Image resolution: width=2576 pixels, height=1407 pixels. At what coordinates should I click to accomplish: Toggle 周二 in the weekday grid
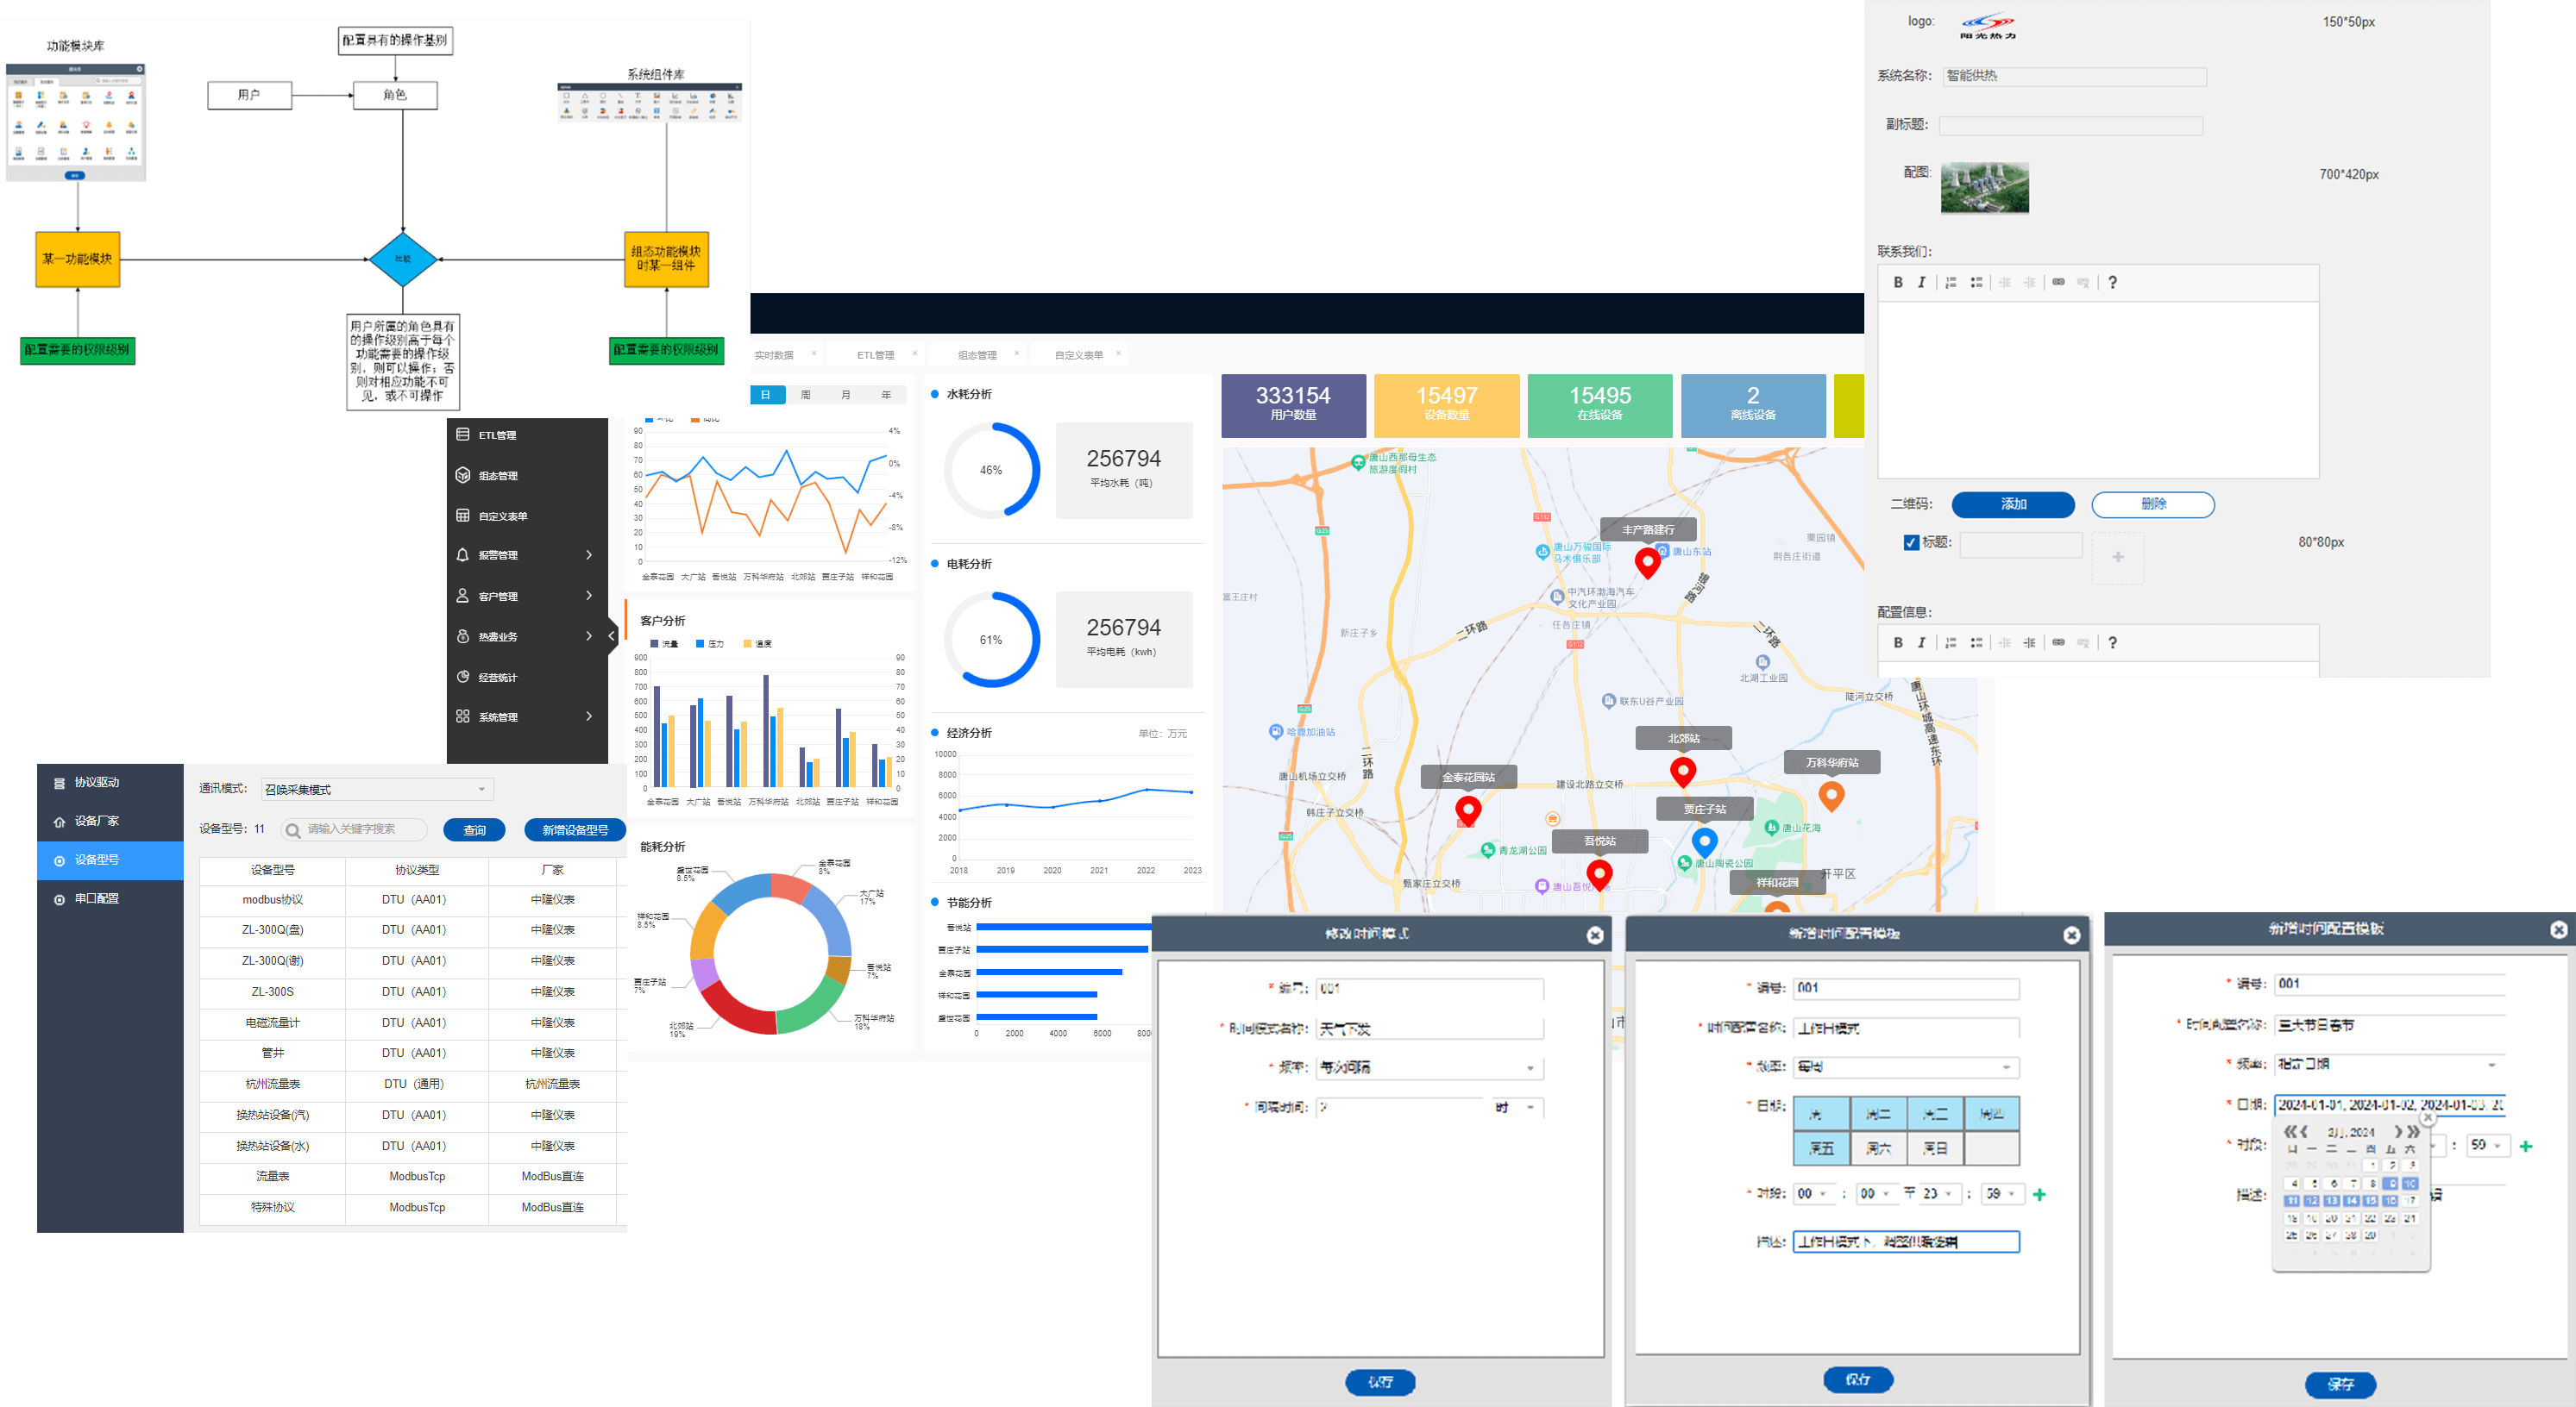[x=1878, y=1113]
